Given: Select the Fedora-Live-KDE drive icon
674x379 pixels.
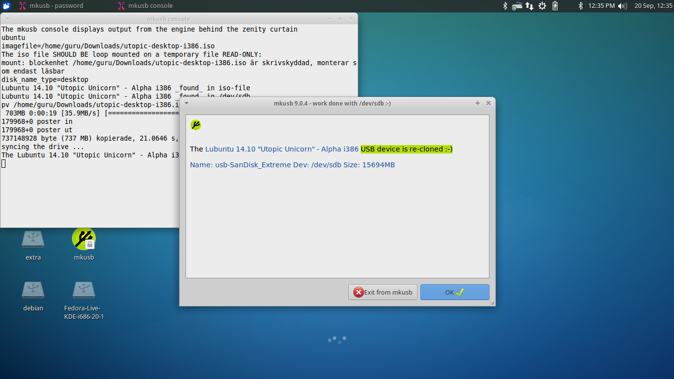Looking at the screenshot, I should pos(84,290).
